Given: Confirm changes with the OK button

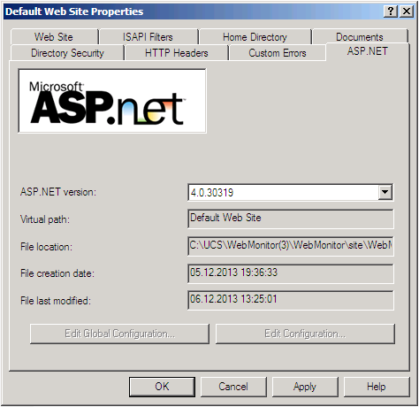Looking at the screenshot, I should 162,387.
